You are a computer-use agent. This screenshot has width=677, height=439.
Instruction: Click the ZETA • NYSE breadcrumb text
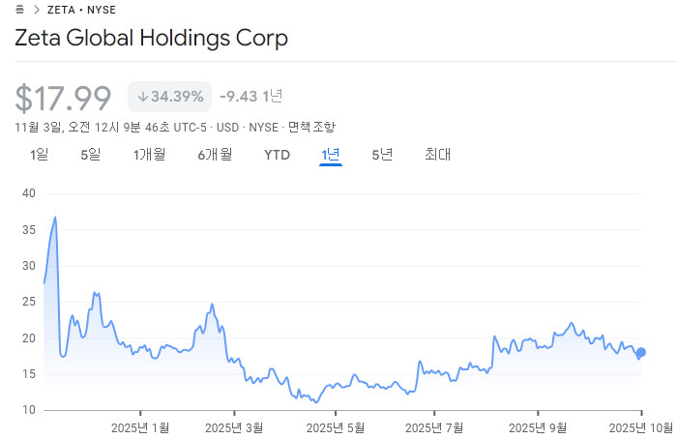[x=81, y=10]
